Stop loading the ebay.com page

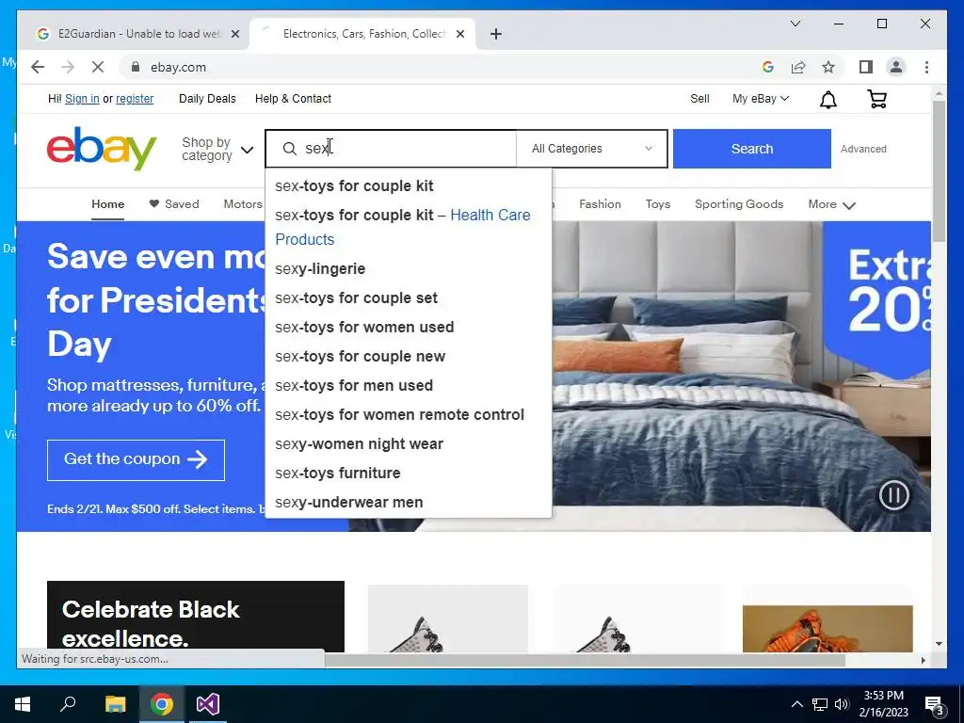pos(98,67)
